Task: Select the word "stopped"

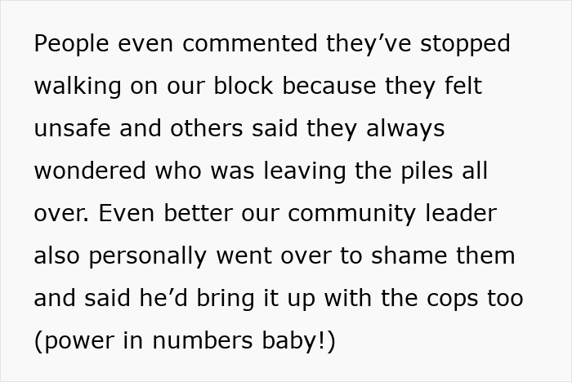Action: (x=465, y=44)
